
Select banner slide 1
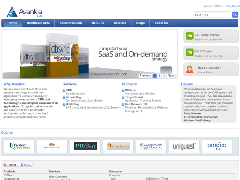(x=154, y=76)
